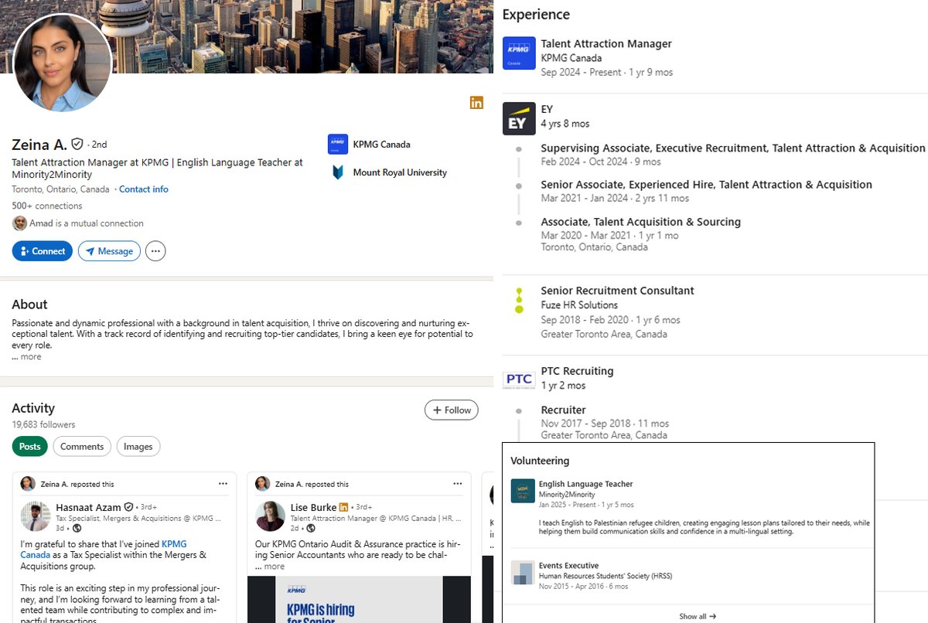The height and width of the screenshot is (623, 928).
Task: Click the verification shield beside the profile name
Action: [77, 145]
